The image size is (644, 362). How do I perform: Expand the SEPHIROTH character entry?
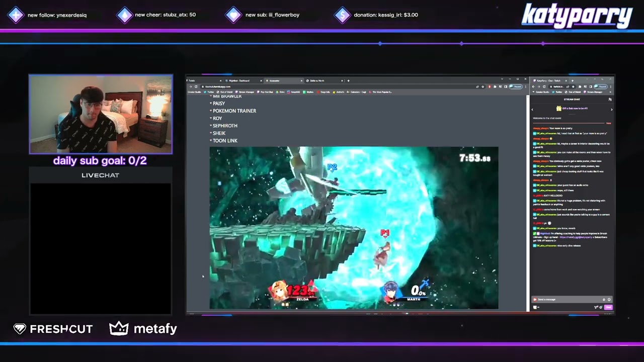click(x=223, y=126)
